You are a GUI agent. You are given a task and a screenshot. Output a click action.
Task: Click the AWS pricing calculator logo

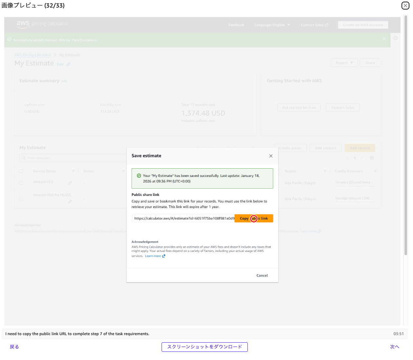(x=42, y=24)
